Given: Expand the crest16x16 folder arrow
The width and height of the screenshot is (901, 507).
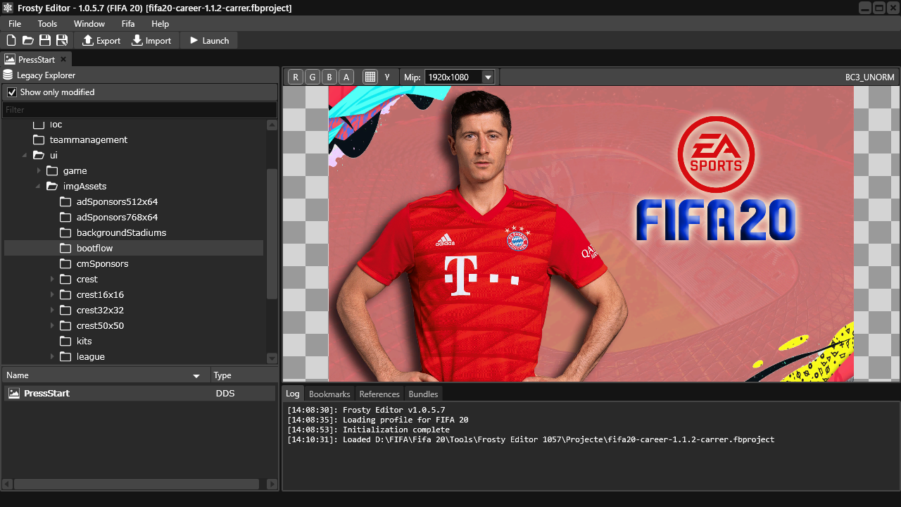Looking at the screenshot, I should (x=52, y=294).
